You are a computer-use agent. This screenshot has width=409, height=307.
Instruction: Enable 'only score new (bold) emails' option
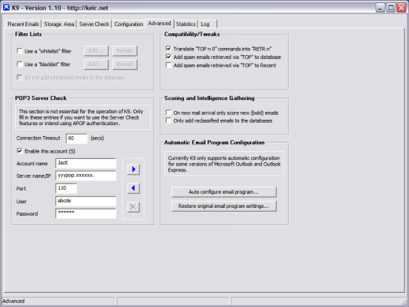(x=168, y=113)
